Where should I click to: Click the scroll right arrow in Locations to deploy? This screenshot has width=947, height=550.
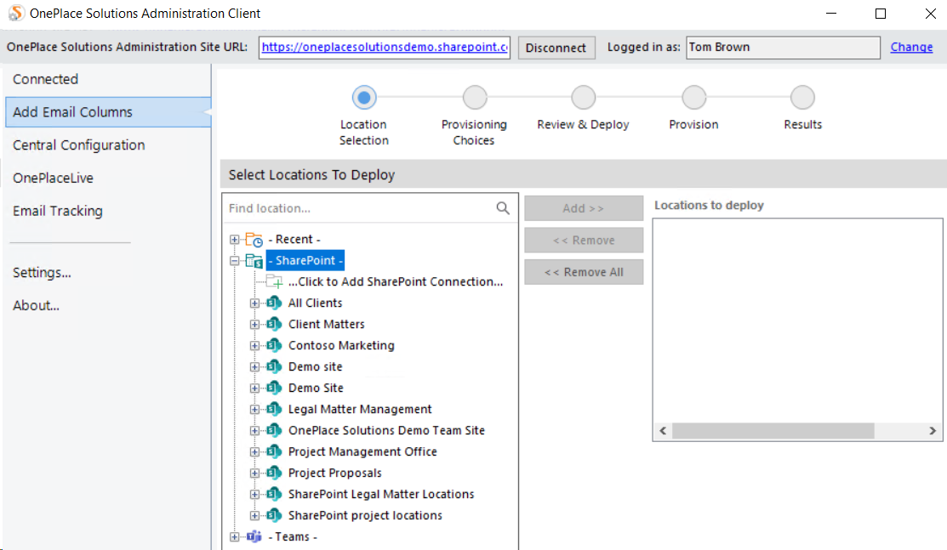[933, 430]
